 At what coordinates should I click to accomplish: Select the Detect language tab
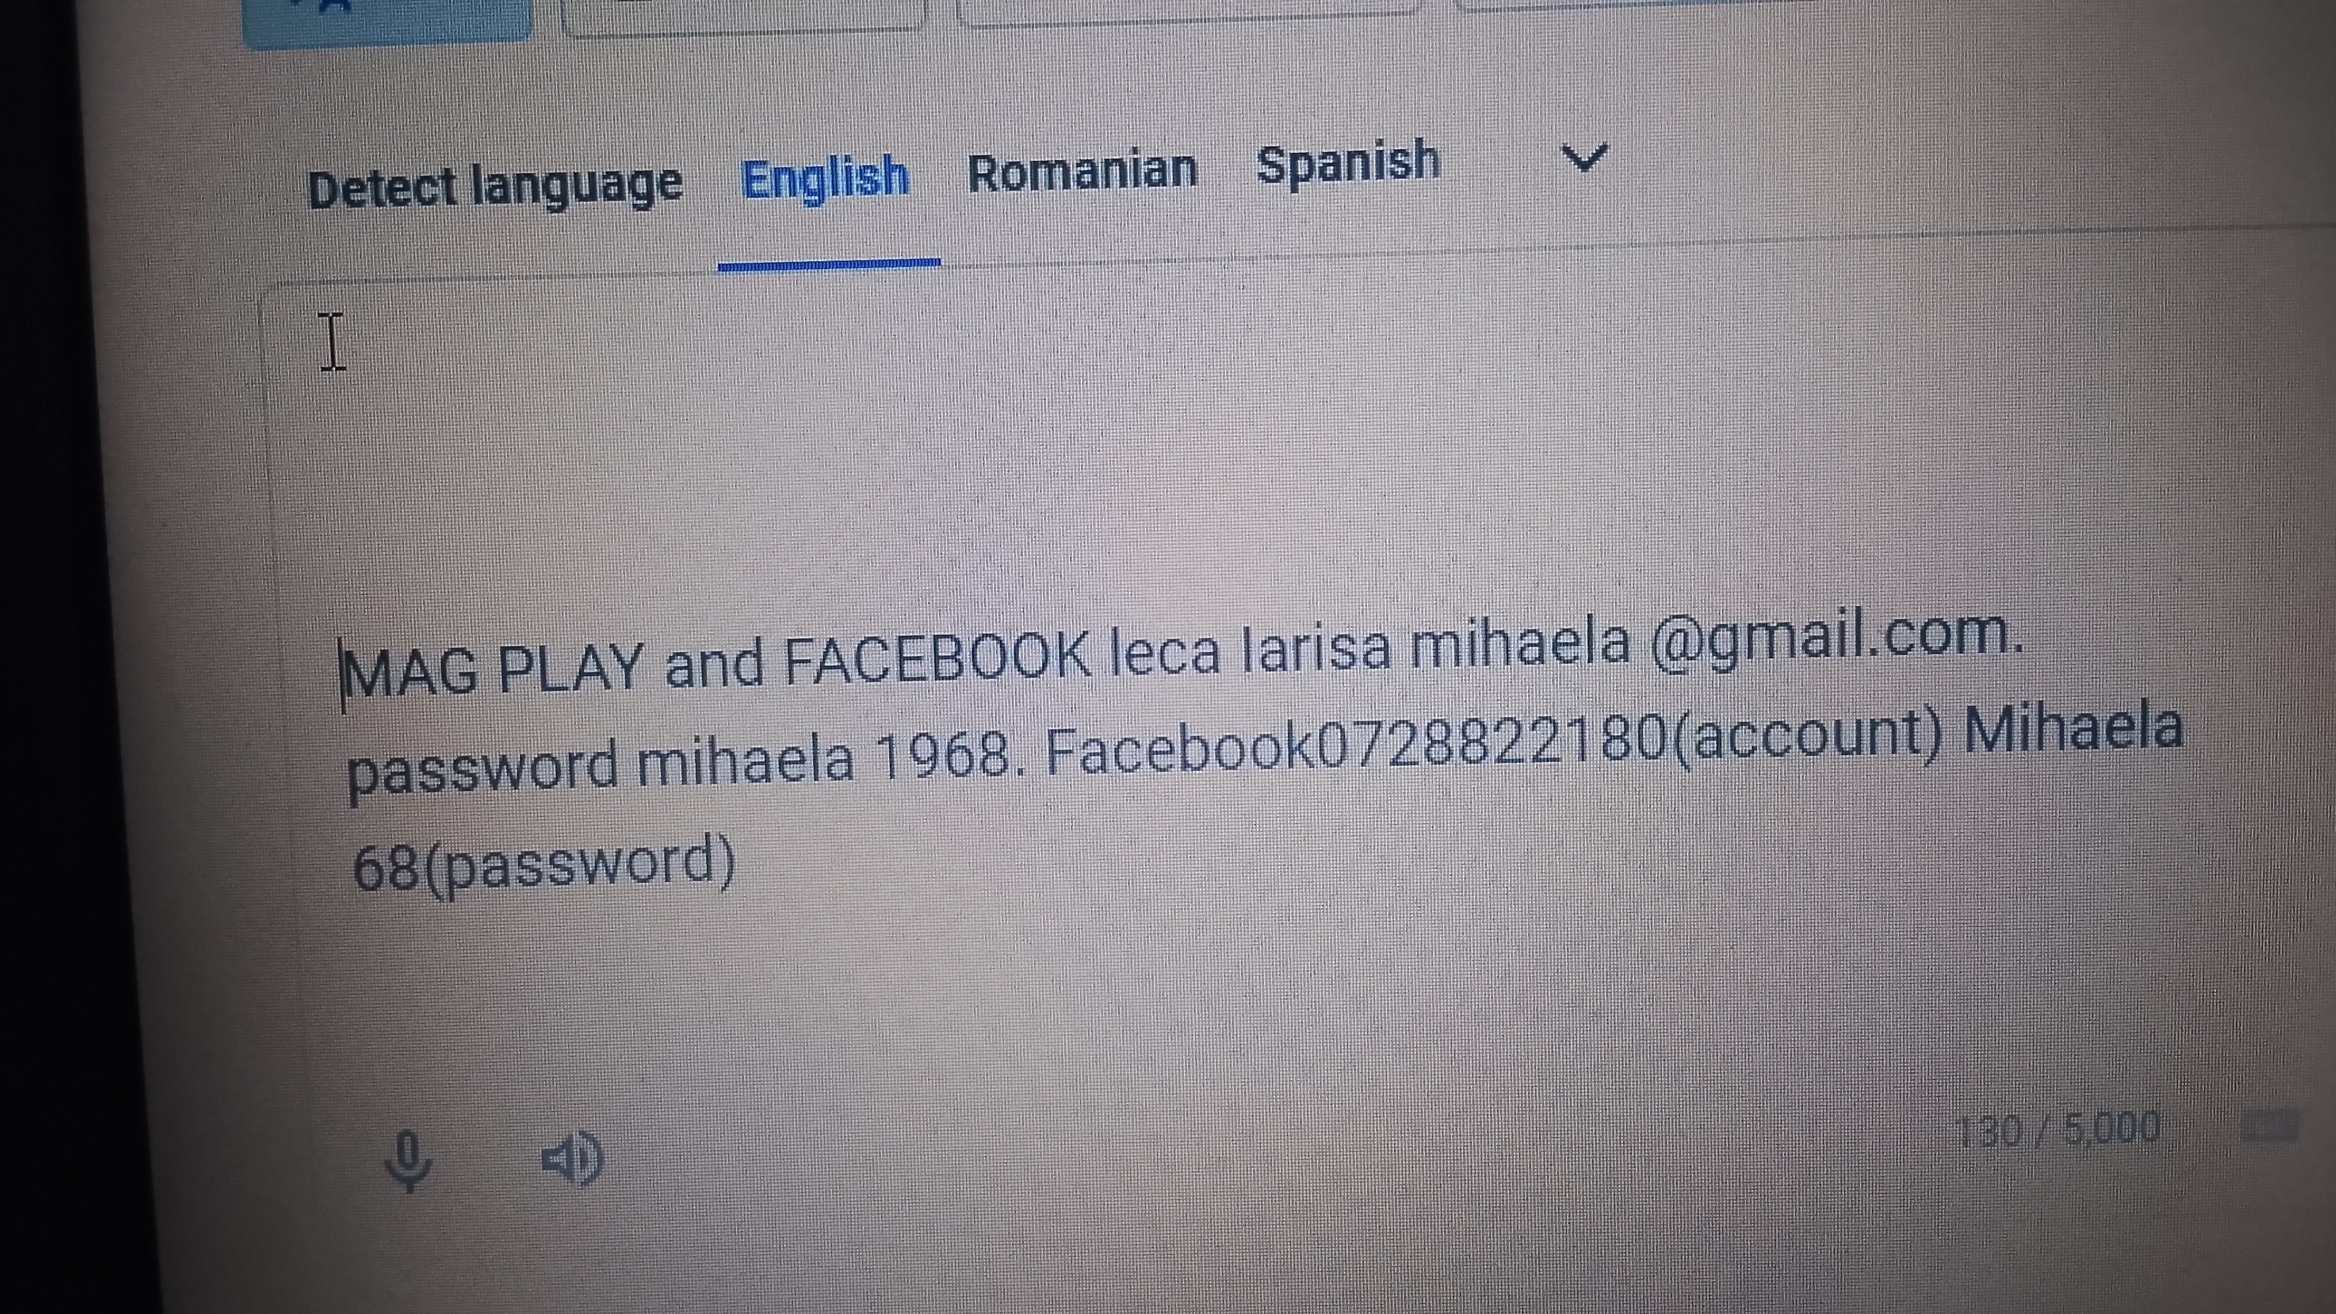[494, 187]
